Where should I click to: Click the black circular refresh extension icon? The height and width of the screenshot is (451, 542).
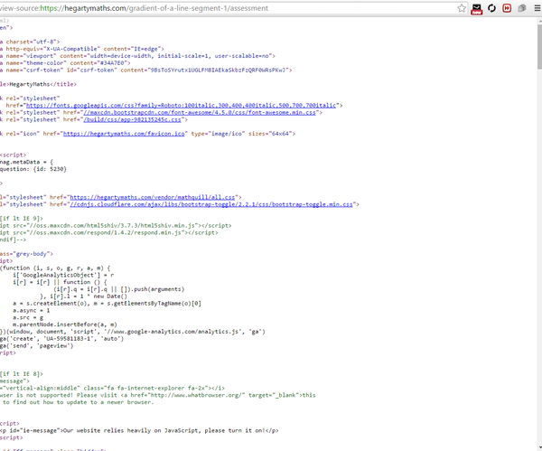click(491, 8)
